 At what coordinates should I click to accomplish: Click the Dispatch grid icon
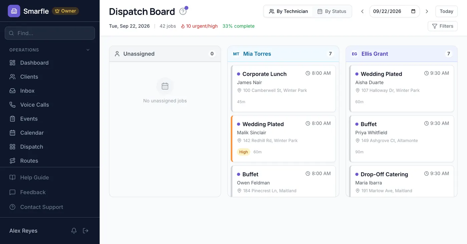coord(12,147)
